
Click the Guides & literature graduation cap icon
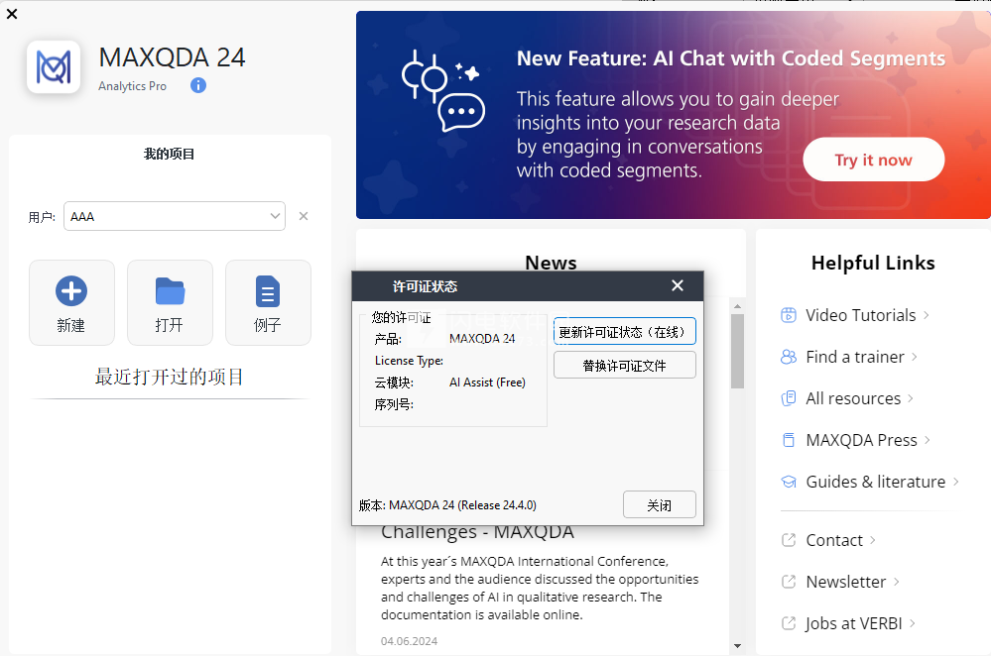point(789,482)
